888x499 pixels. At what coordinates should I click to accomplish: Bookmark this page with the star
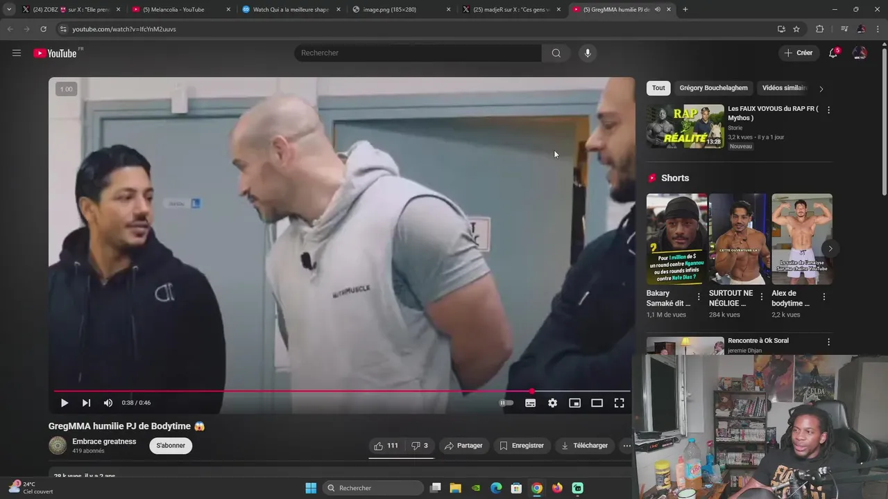click(796, 29)
